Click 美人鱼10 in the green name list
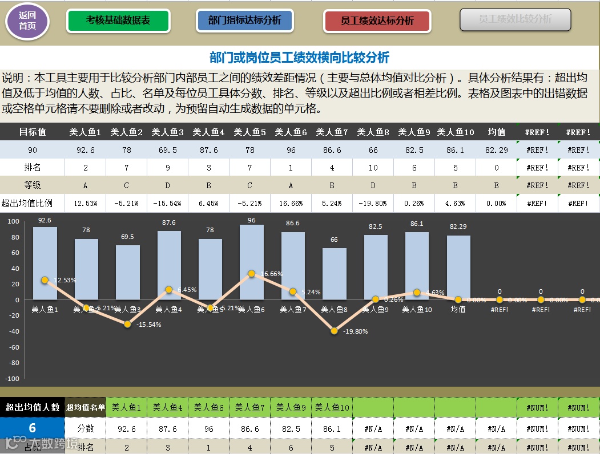This screenshot has width=600, height=454. [332, 407]
